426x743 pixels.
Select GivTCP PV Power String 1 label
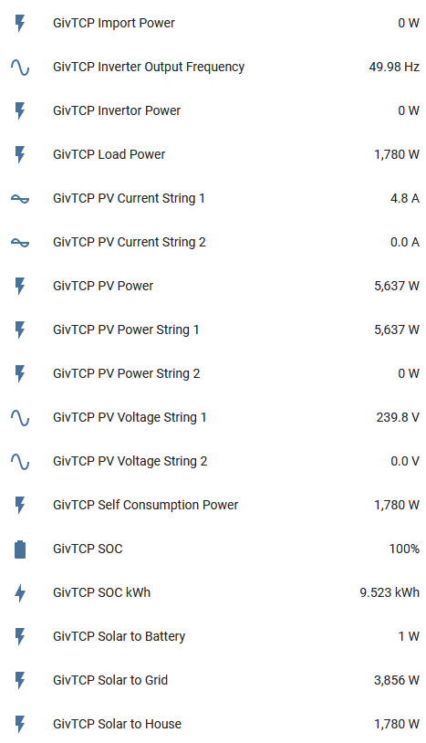[126, 330]
